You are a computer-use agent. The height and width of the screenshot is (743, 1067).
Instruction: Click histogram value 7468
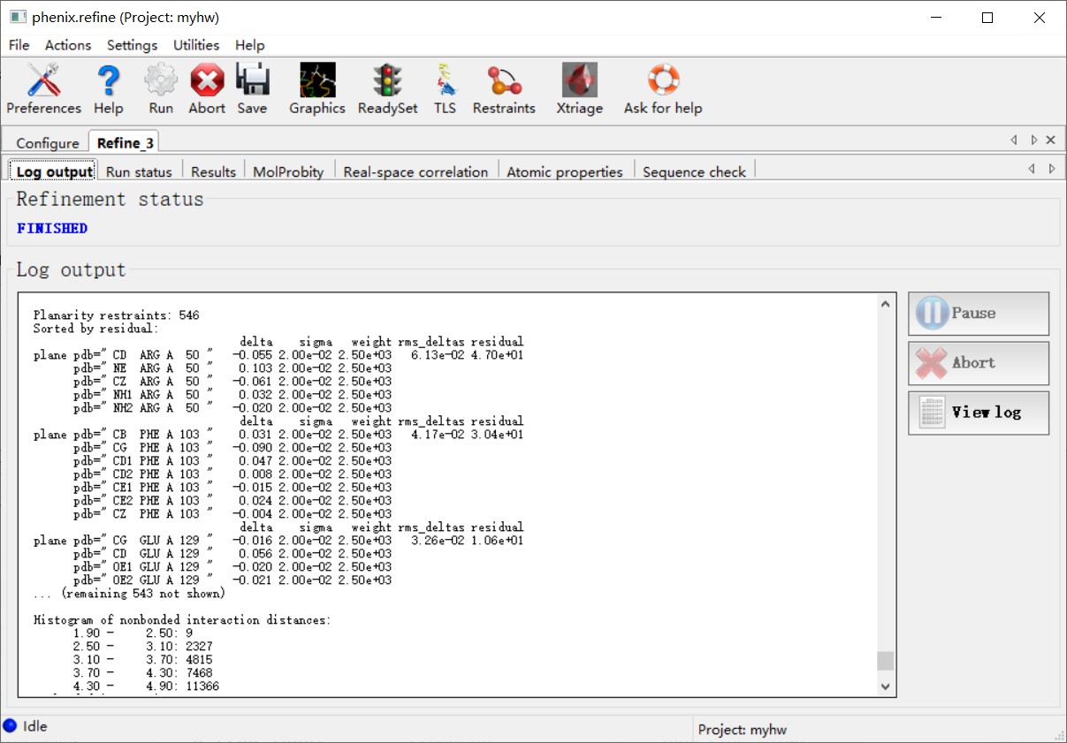(200, 672)
